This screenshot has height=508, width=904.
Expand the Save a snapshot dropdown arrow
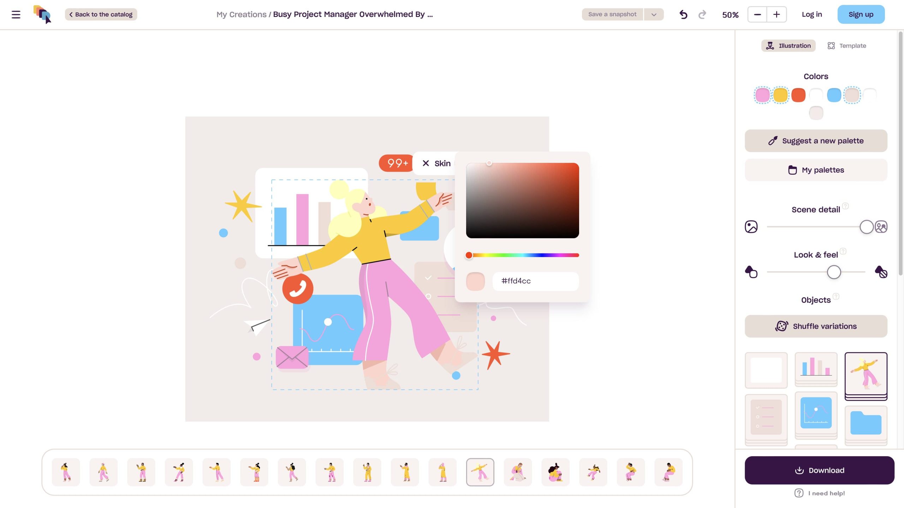(654, 14)
